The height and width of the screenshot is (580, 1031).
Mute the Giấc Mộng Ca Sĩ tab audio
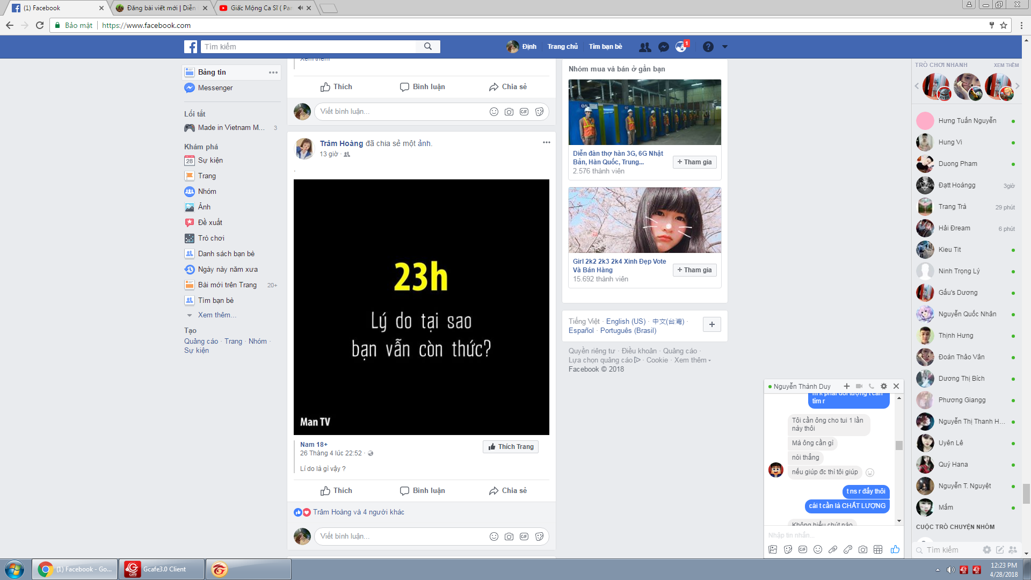[300, 8]
